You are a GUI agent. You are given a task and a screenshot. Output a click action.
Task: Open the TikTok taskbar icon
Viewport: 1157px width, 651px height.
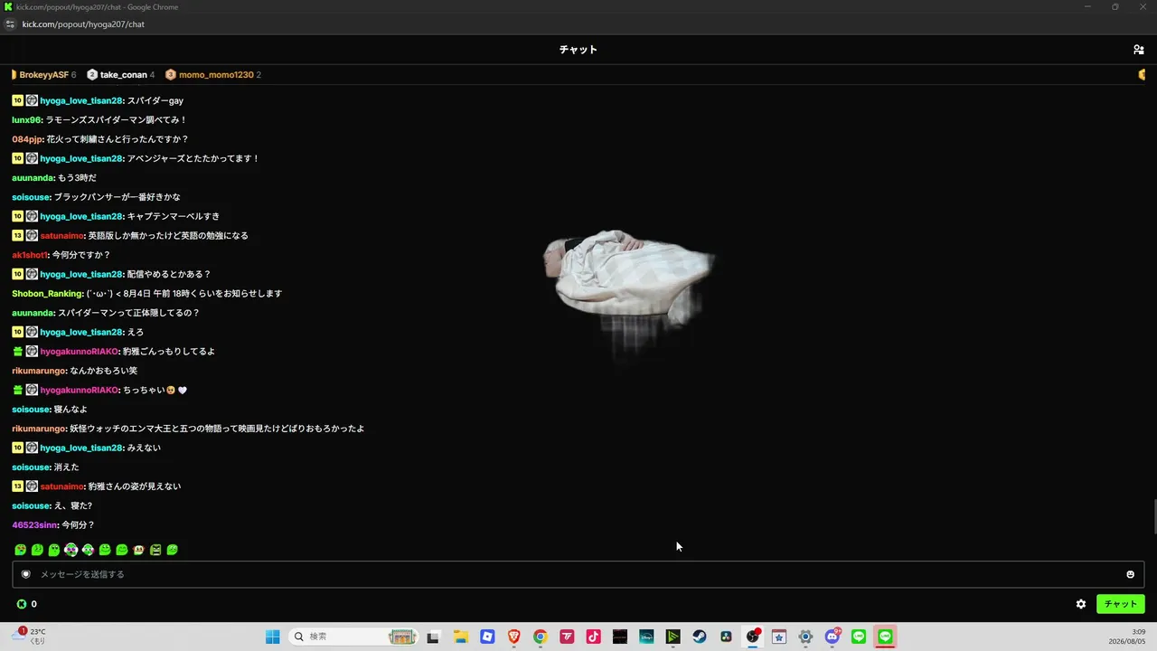pos(593,637)
